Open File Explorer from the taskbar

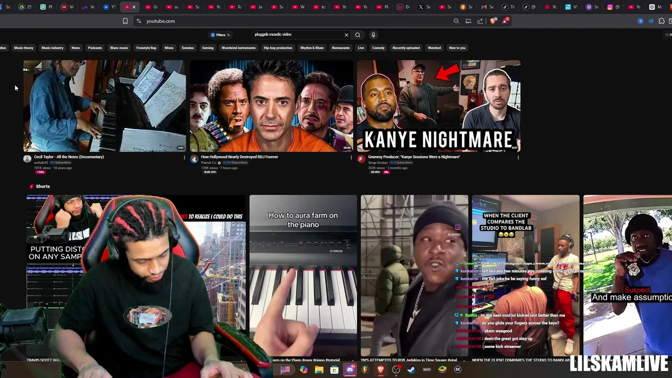click(x=319, y=370)
